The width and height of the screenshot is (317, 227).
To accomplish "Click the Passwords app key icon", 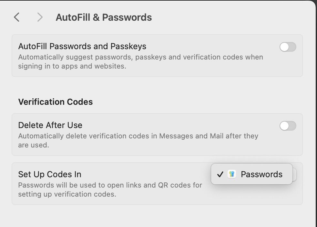I will [x=232, y=174].
